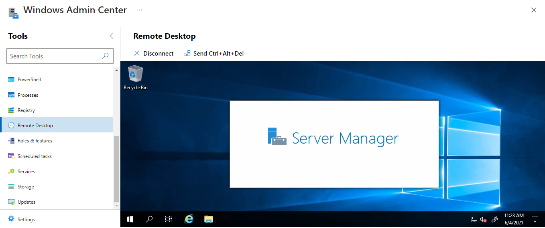Send Ctrl+Alt+Del to remote machine

[214, 53]
